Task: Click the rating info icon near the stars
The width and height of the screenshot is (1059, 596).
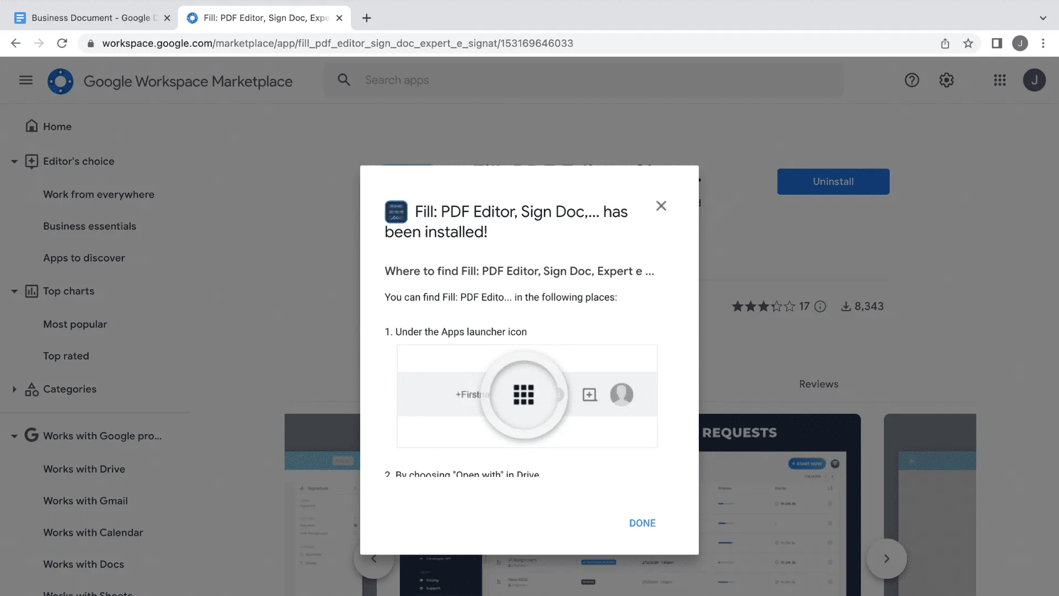Action: click(820, 306)
